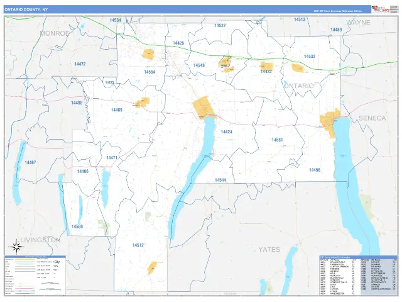Click the orange city area near 14469

[143, 102]
